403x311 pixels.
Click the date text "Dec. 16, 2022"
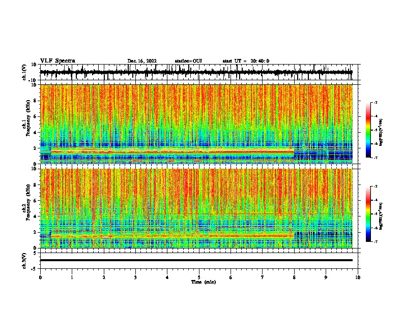pyautogui.click(x=142, y=61)
